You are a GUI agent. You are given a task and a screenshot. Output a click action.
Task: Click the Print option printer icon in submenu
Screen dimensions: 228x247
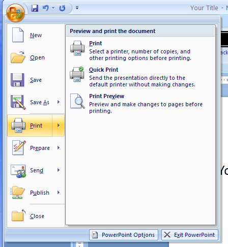pyautogui.click(x=77, y=48)
